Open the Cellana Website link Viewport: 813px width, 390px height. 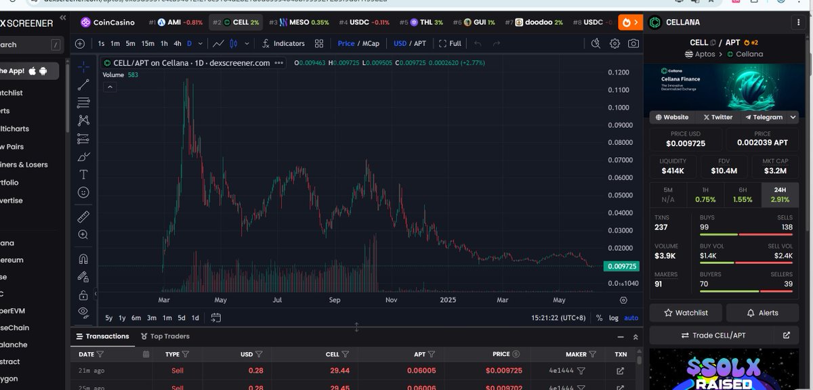[672, 117]
